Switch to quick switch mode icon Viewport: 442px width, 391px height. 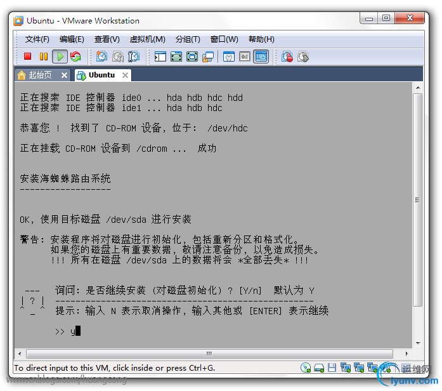tap(176, 56)
